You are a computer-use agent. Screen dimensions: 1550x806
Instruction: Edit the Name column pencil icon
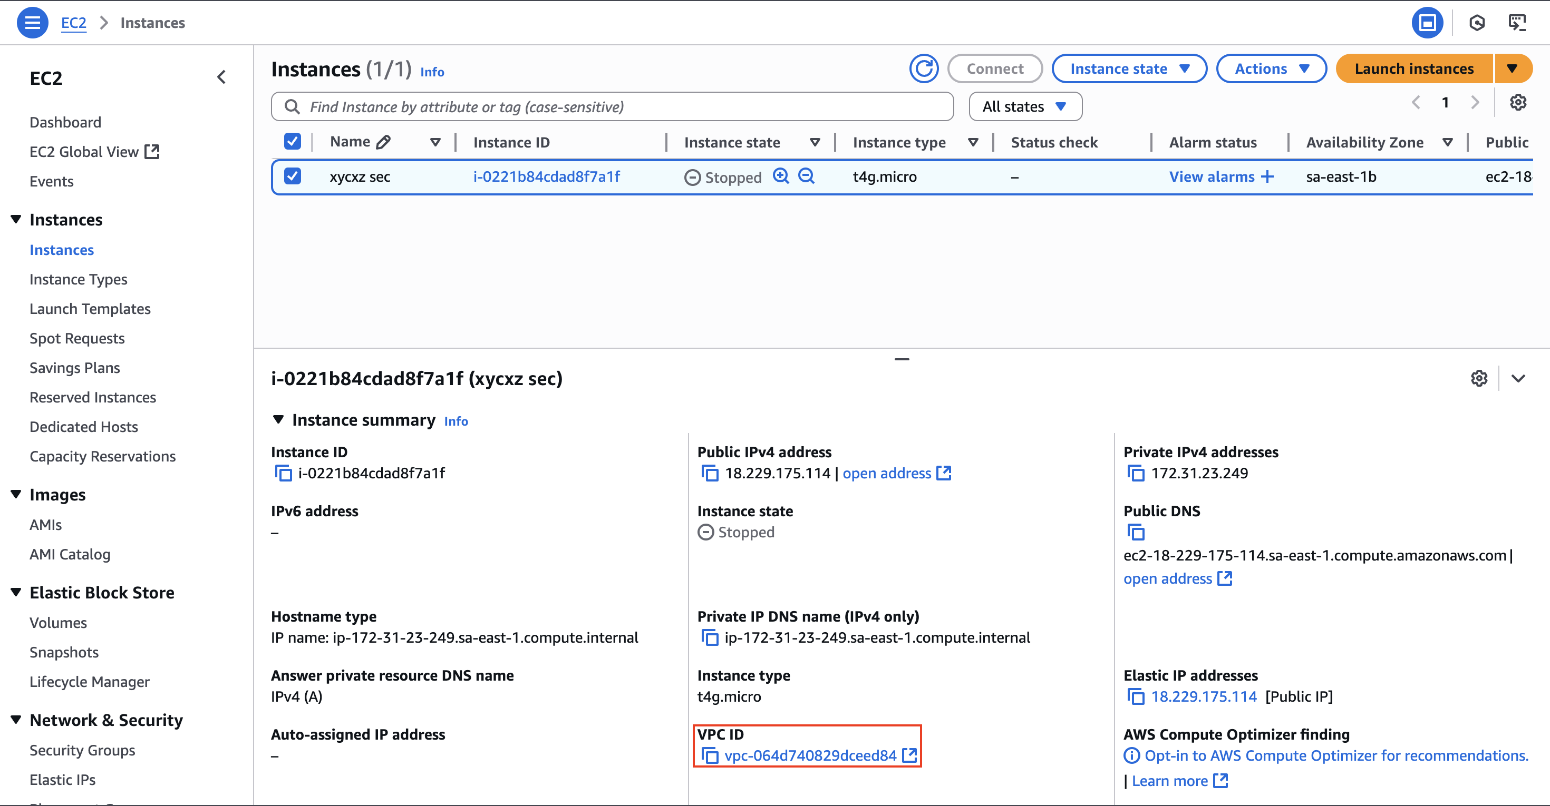coord(383,142)
